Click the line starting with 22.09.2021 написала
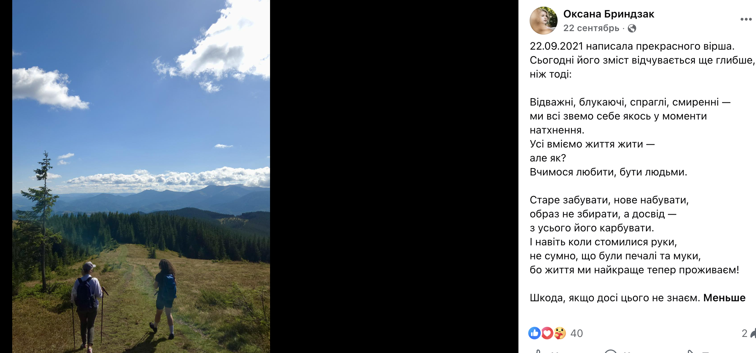This screenshot has width=756, height=353. click(632, 46)
